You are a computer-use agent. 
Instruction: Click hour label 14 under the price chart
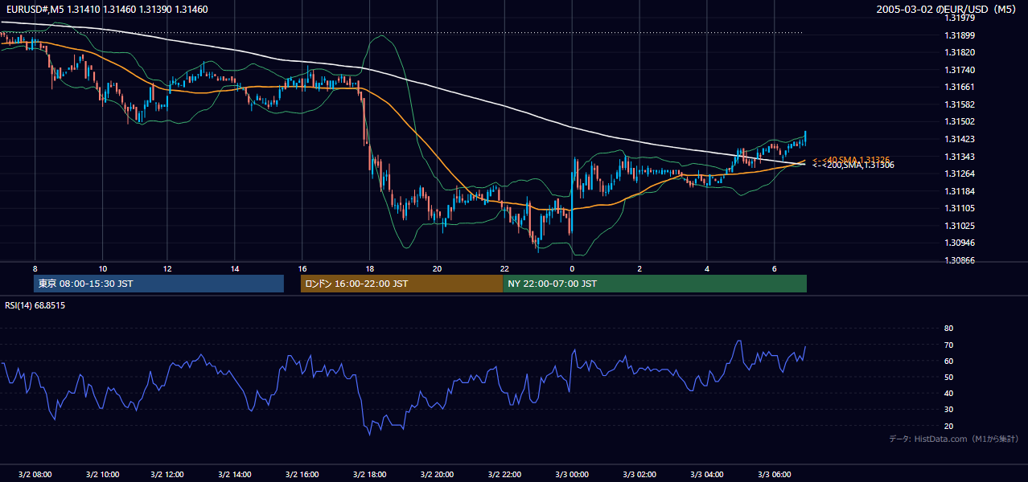click(x=235, y=268)
